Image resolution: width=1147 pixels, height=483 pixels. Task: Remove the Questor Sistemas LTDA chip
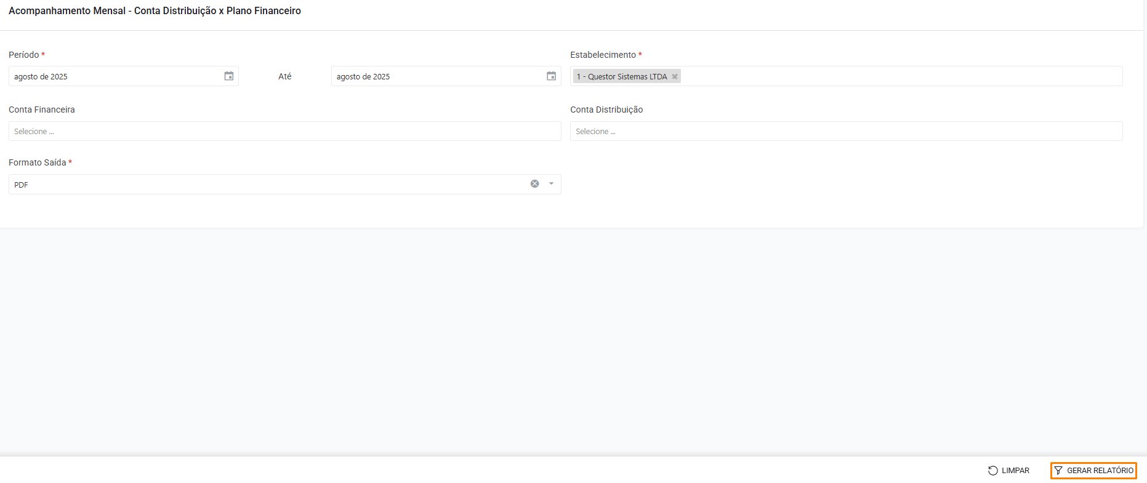[675, 77]
